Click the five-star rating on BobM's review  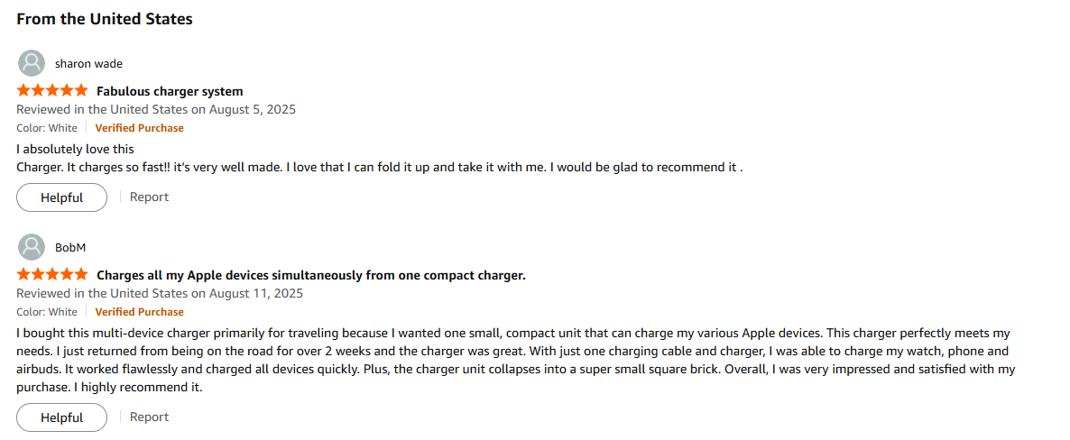click(x=52, y=275)
